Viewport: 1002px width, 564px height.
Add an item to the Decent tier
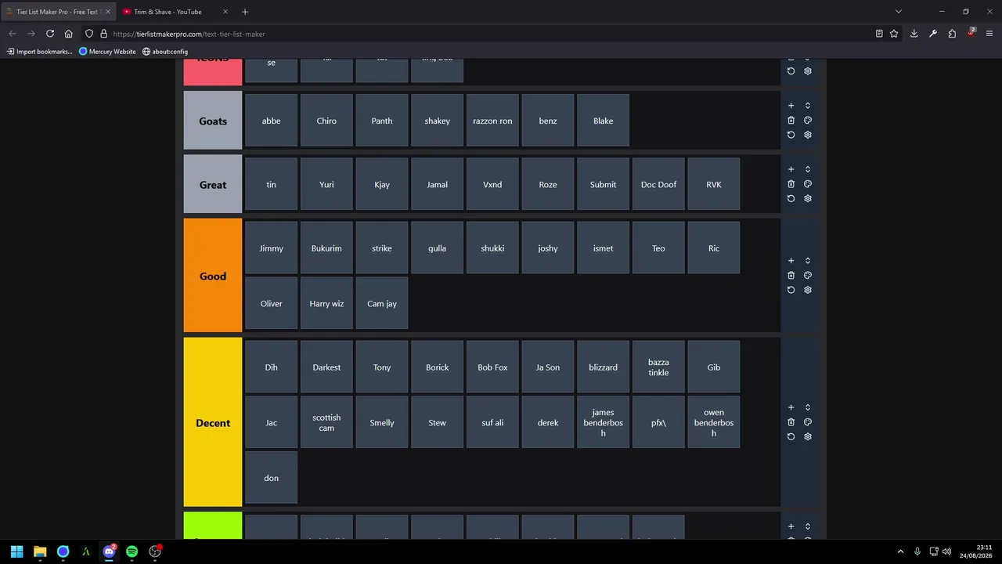(791, 407)
